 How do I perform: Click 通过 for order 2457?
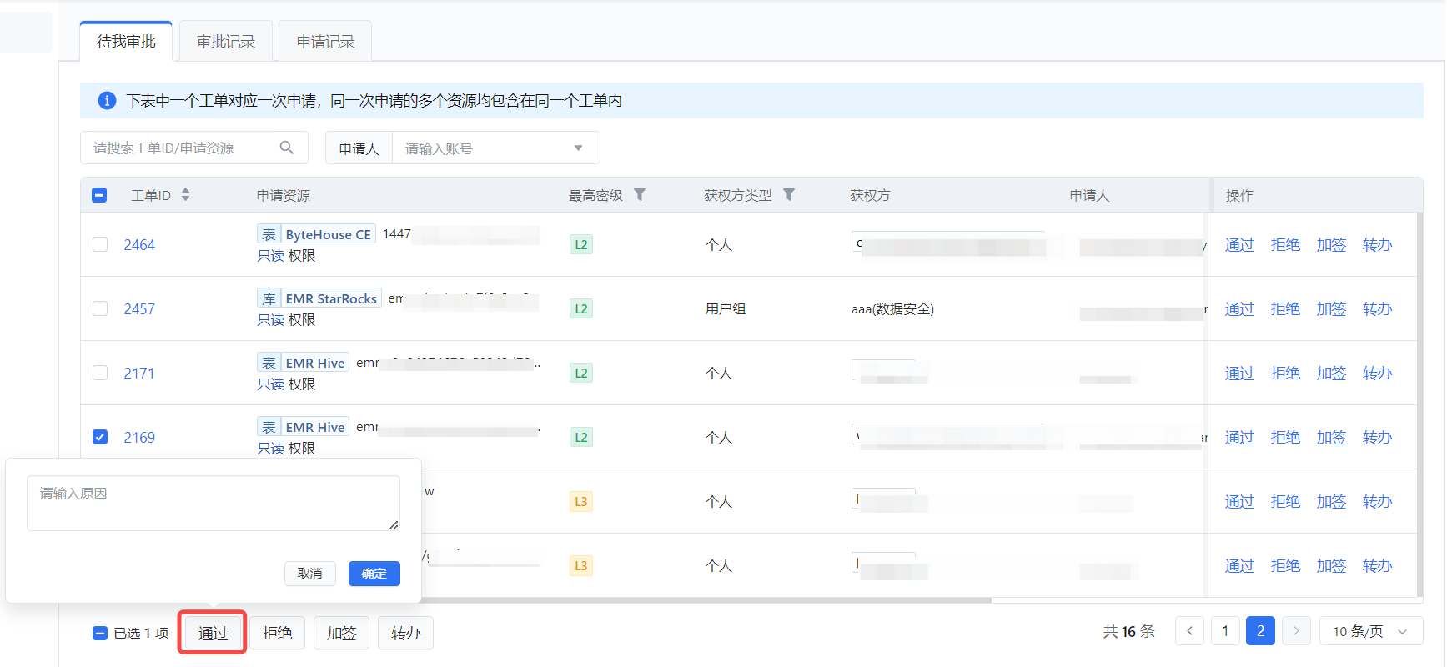pyautogui.click(x=1239, y=308)
